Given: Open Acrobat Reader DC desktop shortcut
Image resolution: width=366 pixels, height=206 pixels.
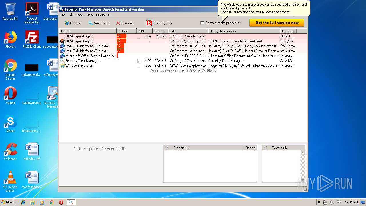Looking at the screenshot, I should pyautogui.click(x=32, y=13).
